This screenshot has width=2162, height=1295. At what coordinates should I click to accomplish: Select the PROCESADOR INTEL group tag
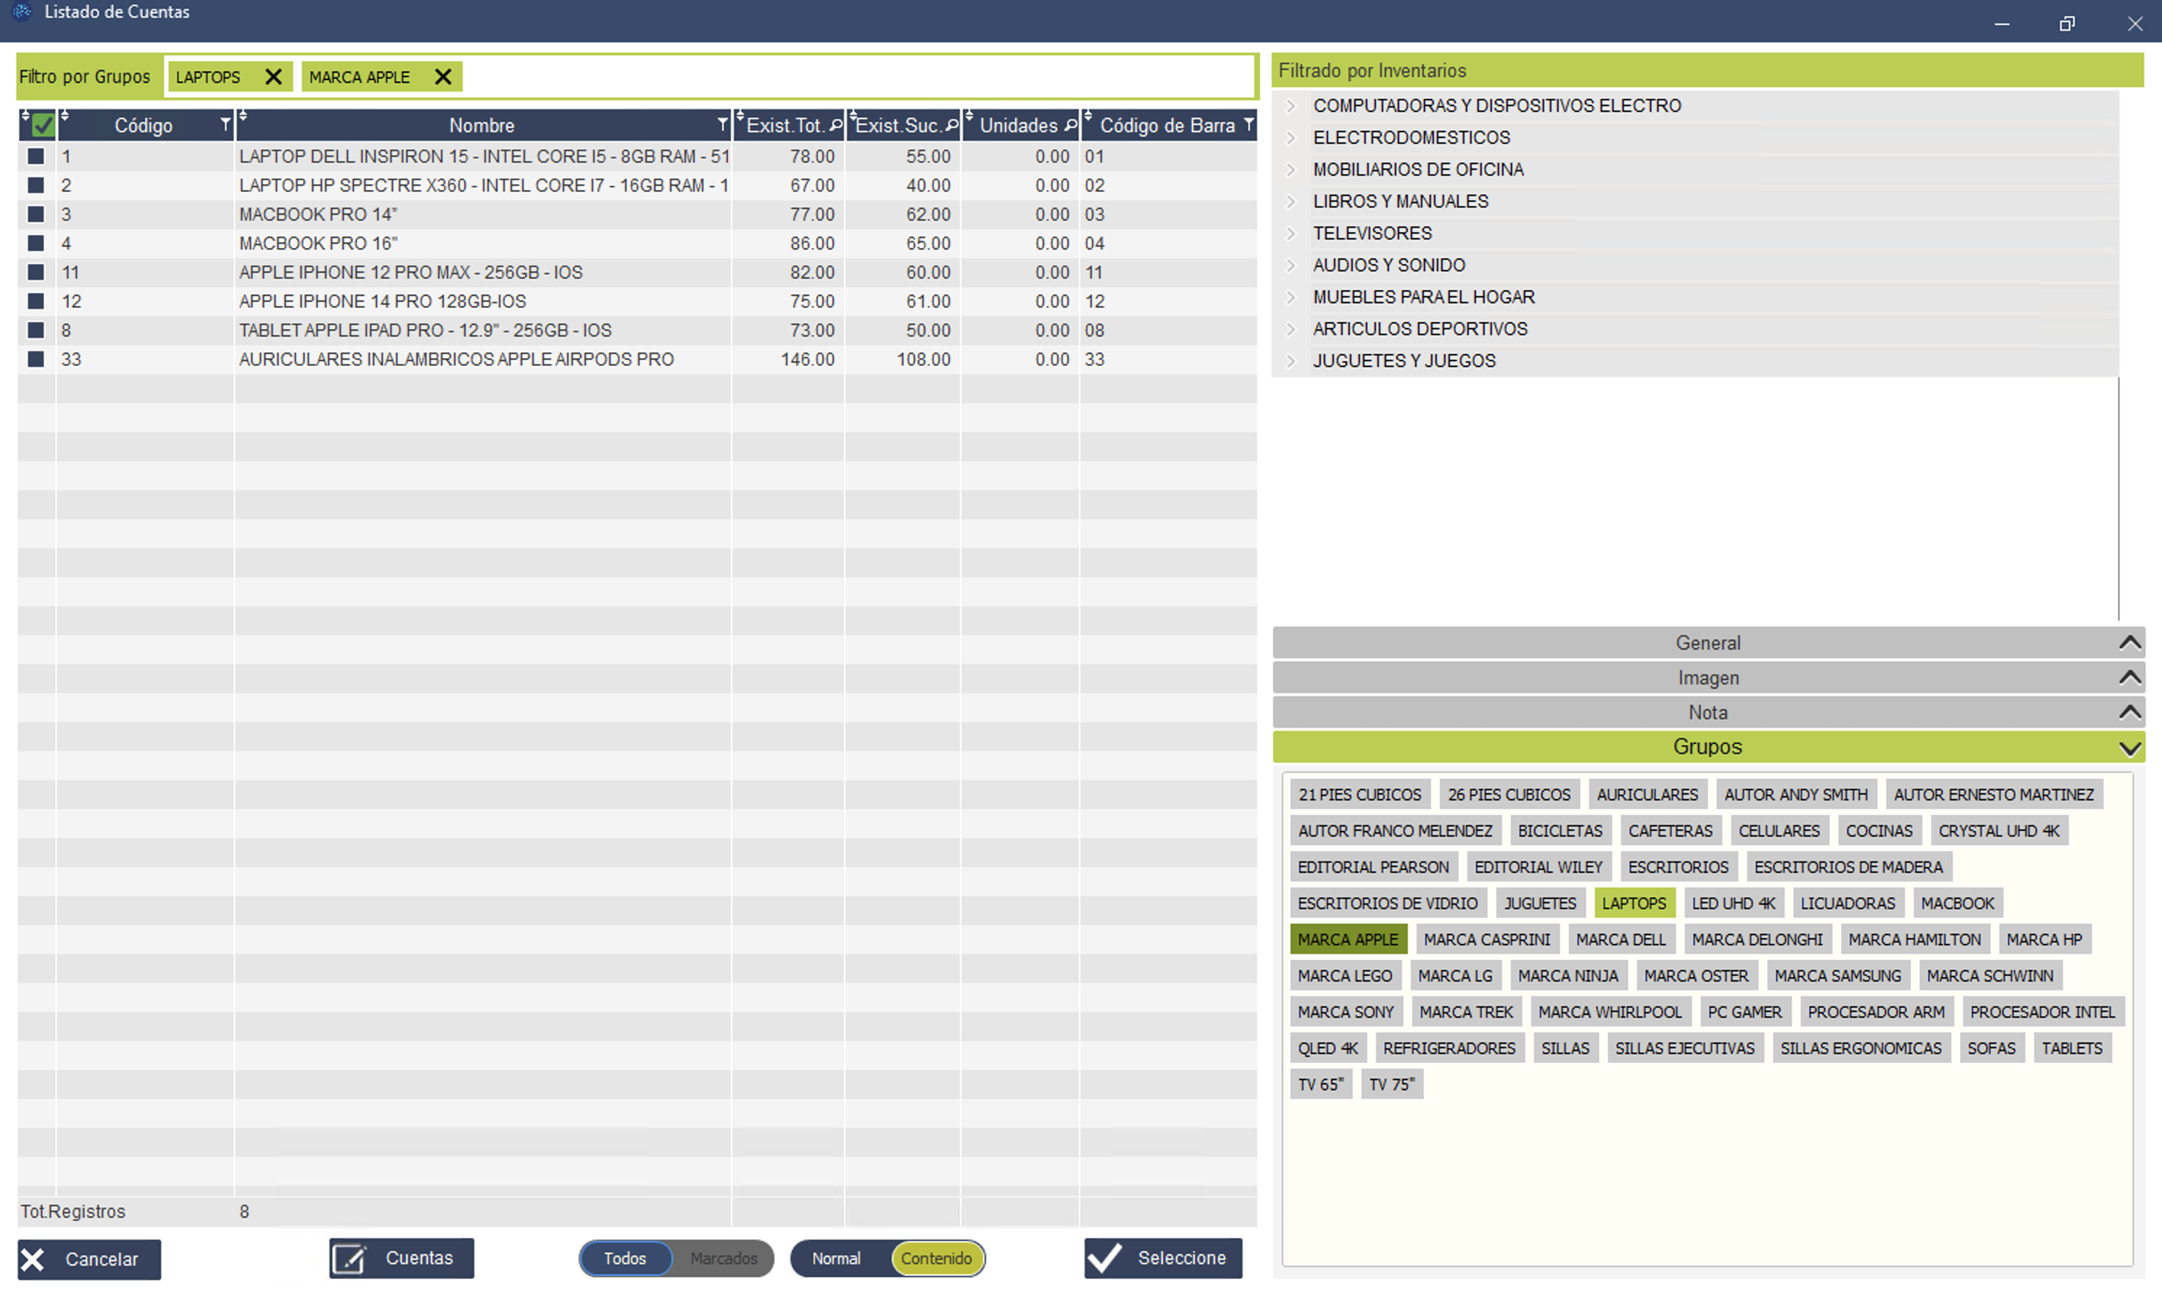(x=2042, y=1012)
